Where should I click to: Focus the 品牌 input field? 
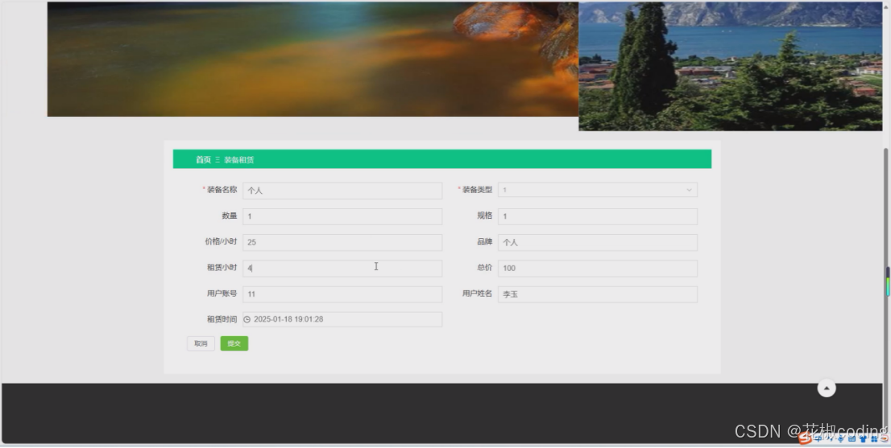click(x=598, y=242)
